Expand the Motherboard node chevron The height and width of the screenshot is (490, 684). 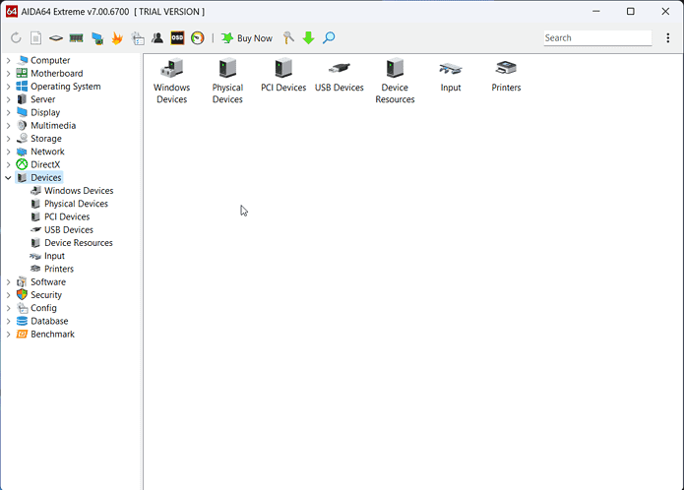click(9, 74)
